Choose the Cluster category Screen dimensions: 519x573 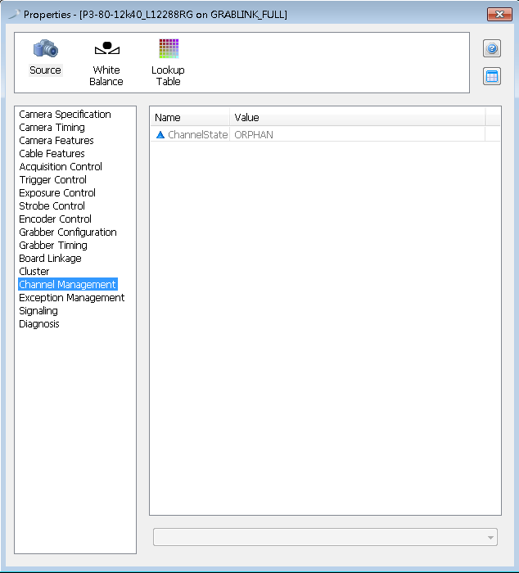click(34, 272)
